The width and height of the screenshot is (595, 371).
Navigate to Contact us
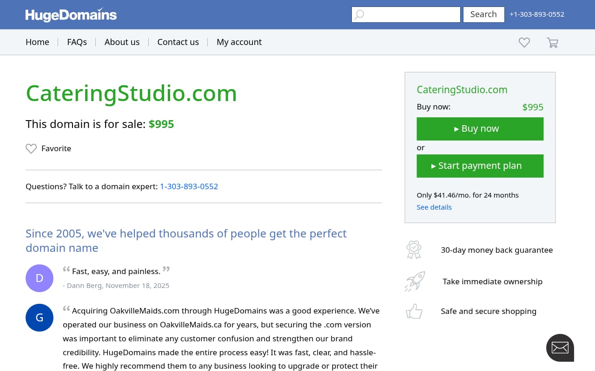pyautogui.click(x=178, y=42)
